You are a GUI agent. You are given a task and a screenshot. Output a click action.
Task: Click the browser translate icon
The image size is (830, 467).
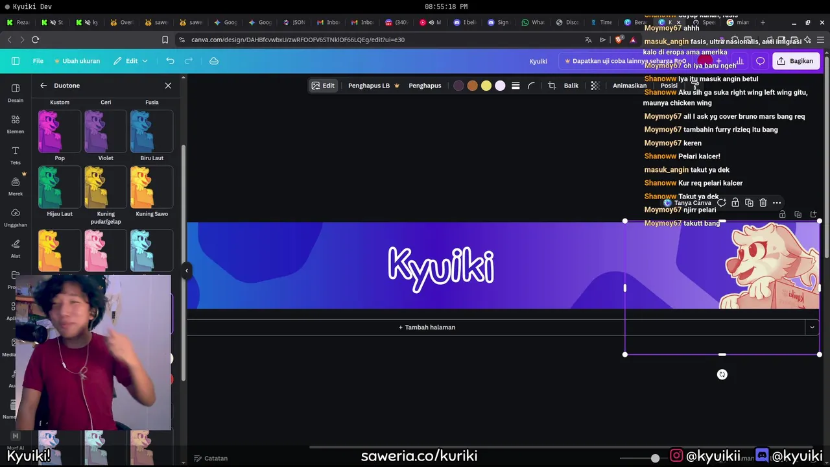pyautogui.click(x=588, y=40)
